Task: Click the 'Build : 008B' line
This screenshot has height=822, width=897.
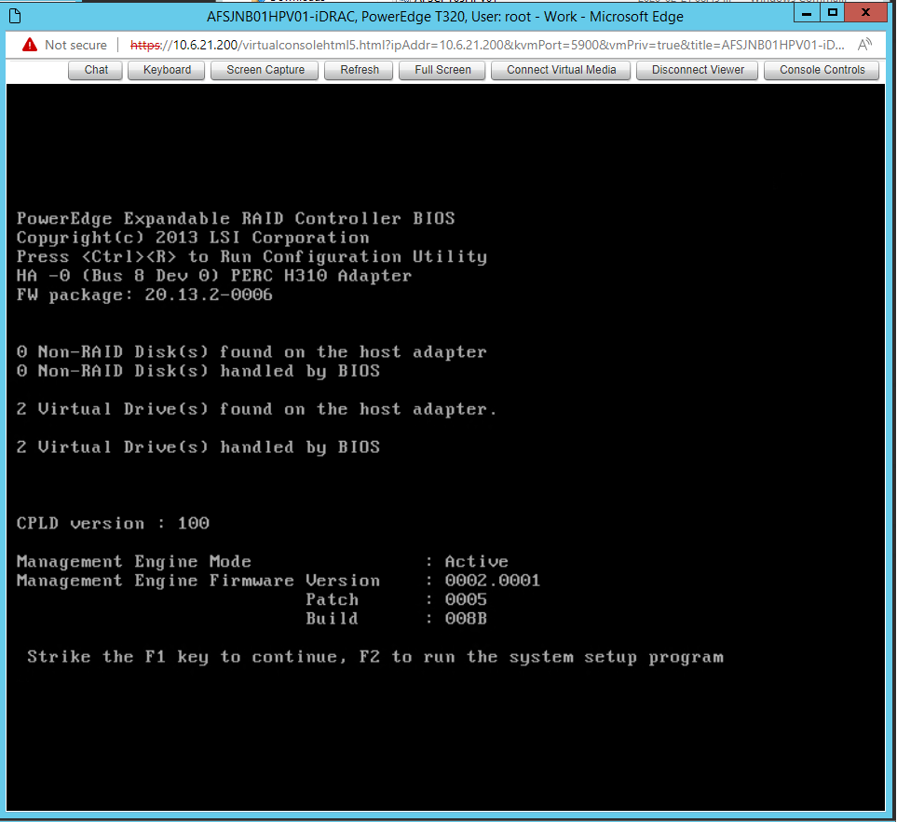Action: click(x=397, y=618)
